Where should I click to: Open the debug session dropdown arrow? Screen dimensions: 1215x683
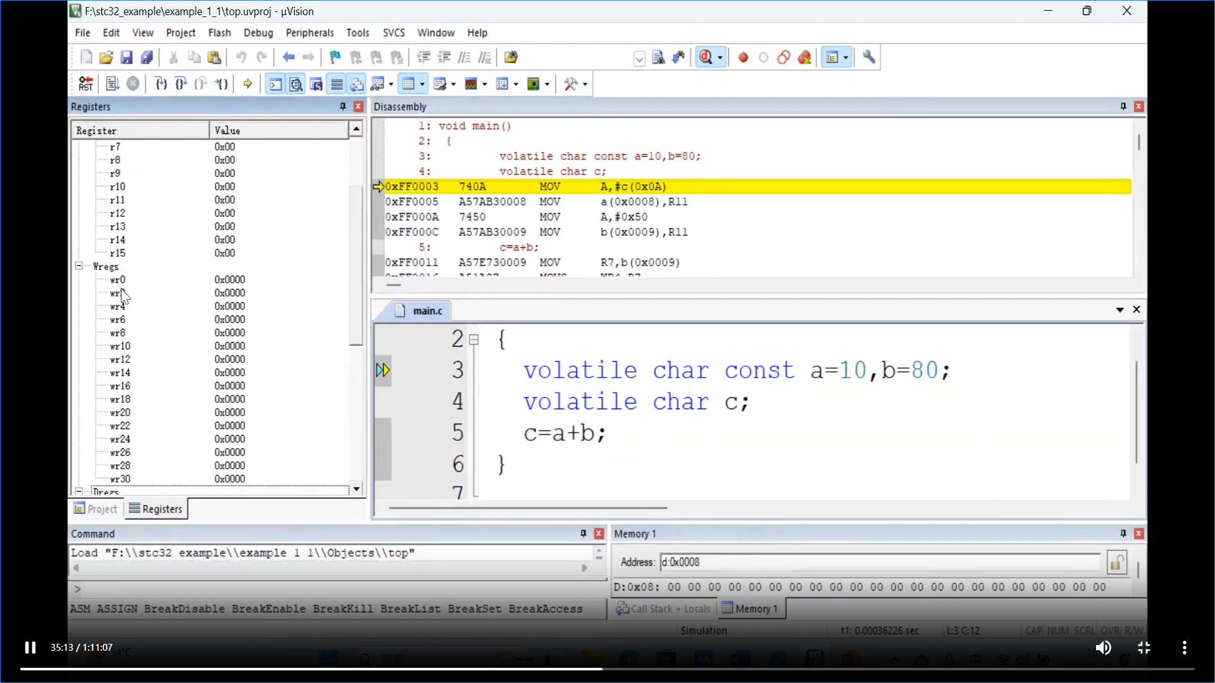(720, 58)
